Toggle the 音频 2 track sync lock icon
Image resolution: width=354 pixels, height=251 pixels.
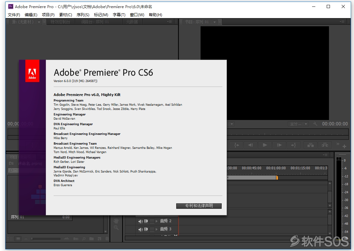tap(146, 221)
